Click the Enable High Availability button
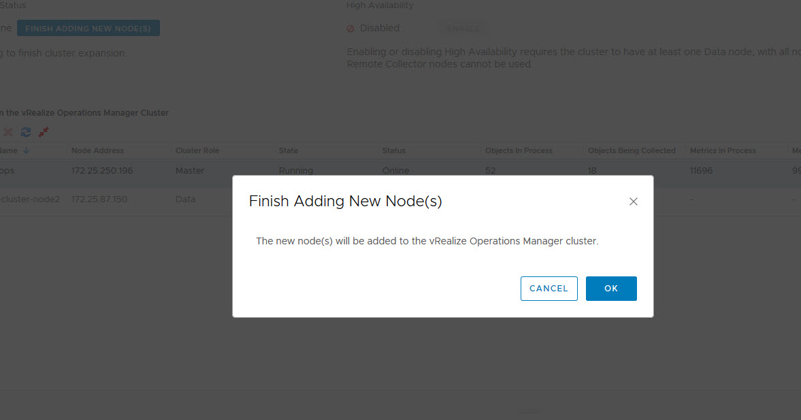The height and width of the screenshot is (420, 801). coord(463,29)
